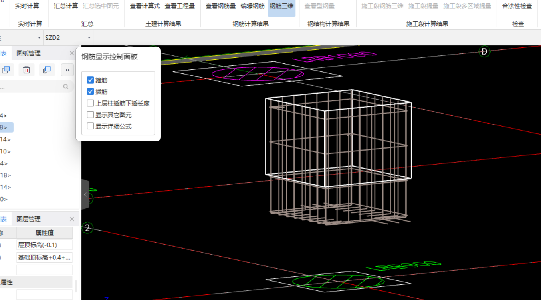The image size is (541, 300).
Task: Enable 显示详细公式 option
Action: [x=90, y=126]
